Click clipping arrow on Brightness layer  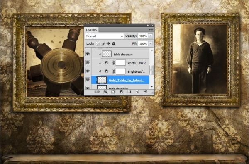[100, 71]
